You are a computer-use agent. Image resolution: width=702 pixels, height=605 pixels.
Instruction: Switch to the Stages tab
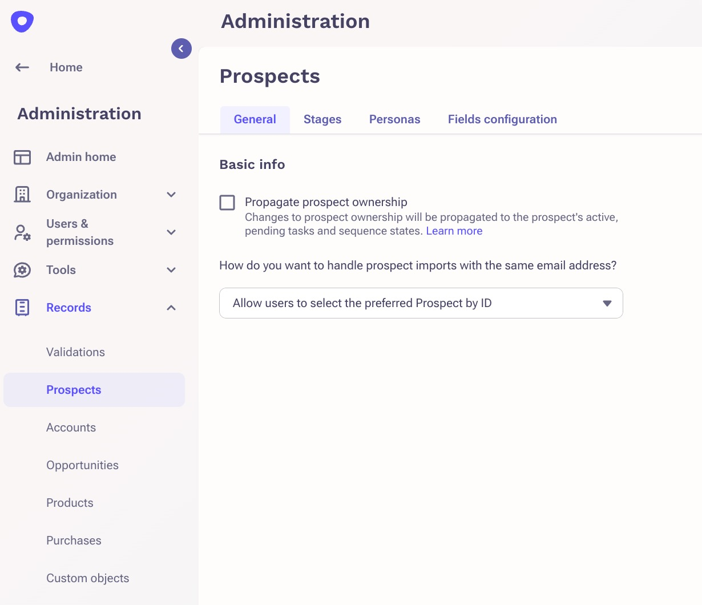[x=322, y=119]
